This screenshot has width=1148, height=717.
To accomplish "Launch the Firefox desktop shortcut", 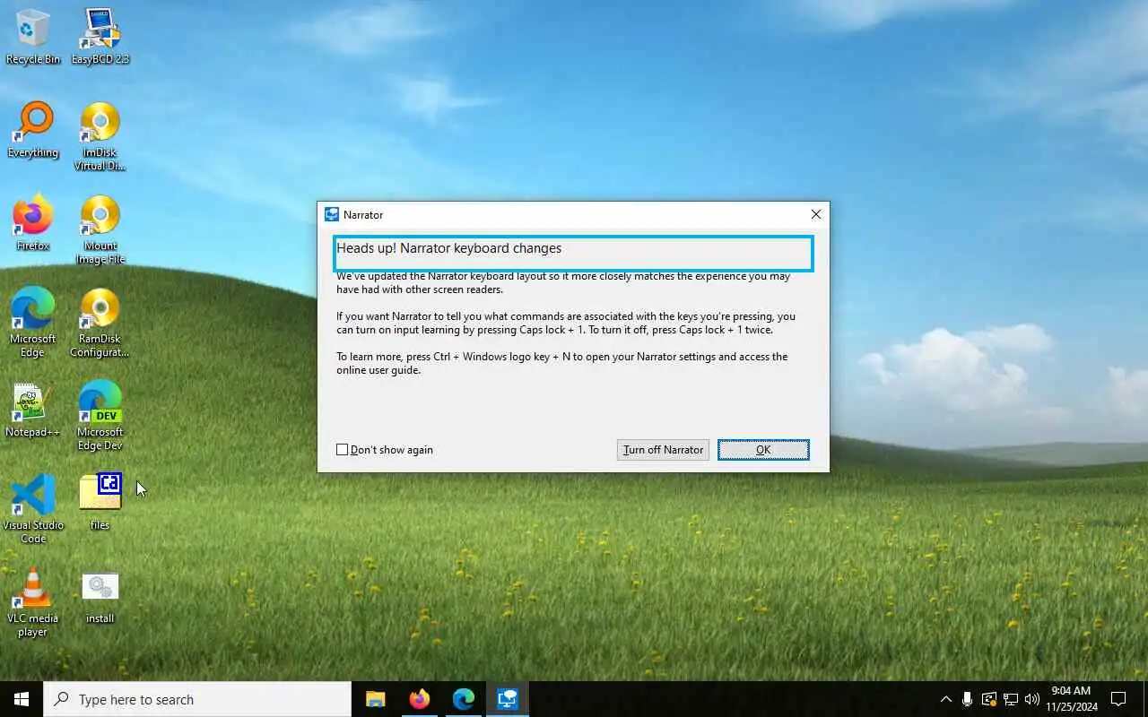I will pyautogui.click(x=33, y=223).
